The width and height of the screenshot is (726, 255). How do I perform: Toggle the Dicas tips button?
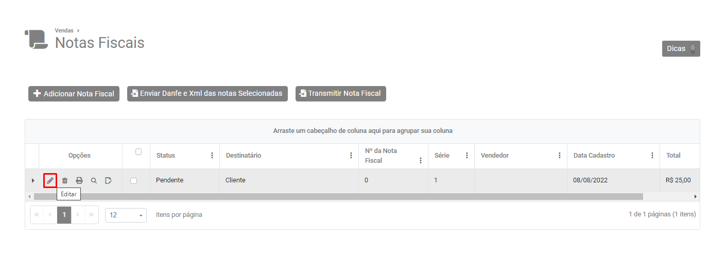point(681,49)
